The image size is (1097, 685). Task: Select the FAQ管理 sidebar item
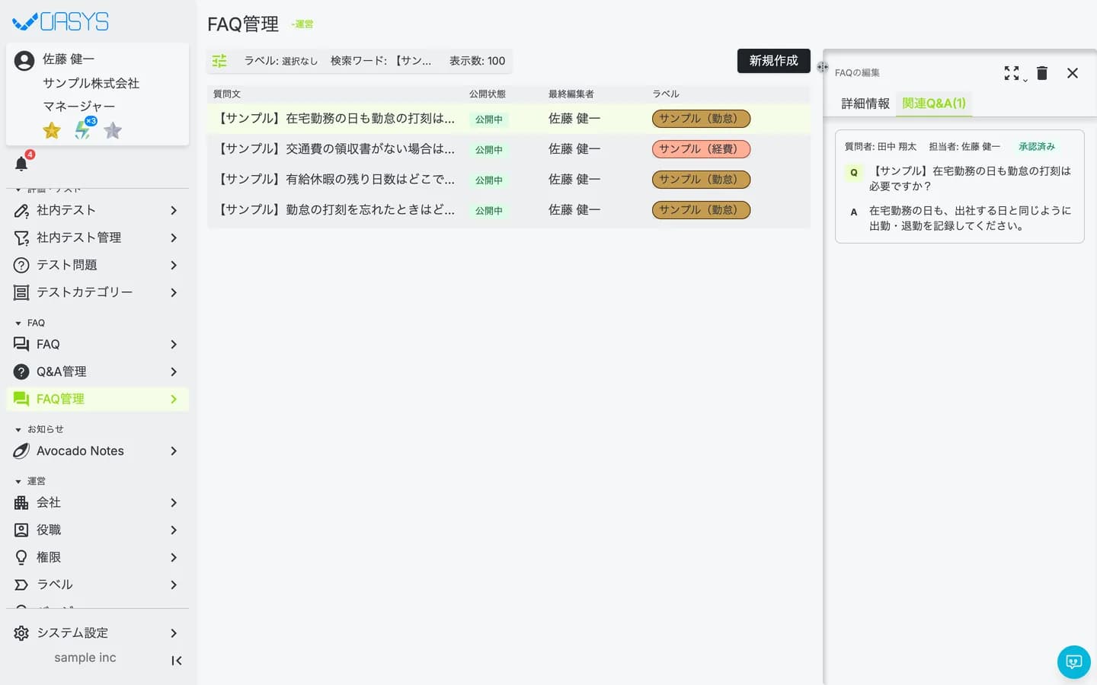coord(98,399)
